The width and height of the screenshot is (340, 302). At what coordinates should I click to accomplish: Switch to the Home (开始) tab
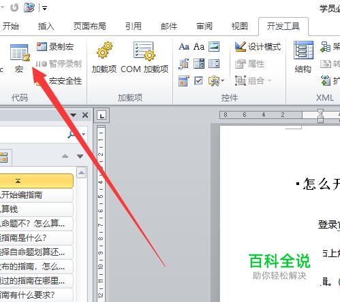[x=10, y=27]
